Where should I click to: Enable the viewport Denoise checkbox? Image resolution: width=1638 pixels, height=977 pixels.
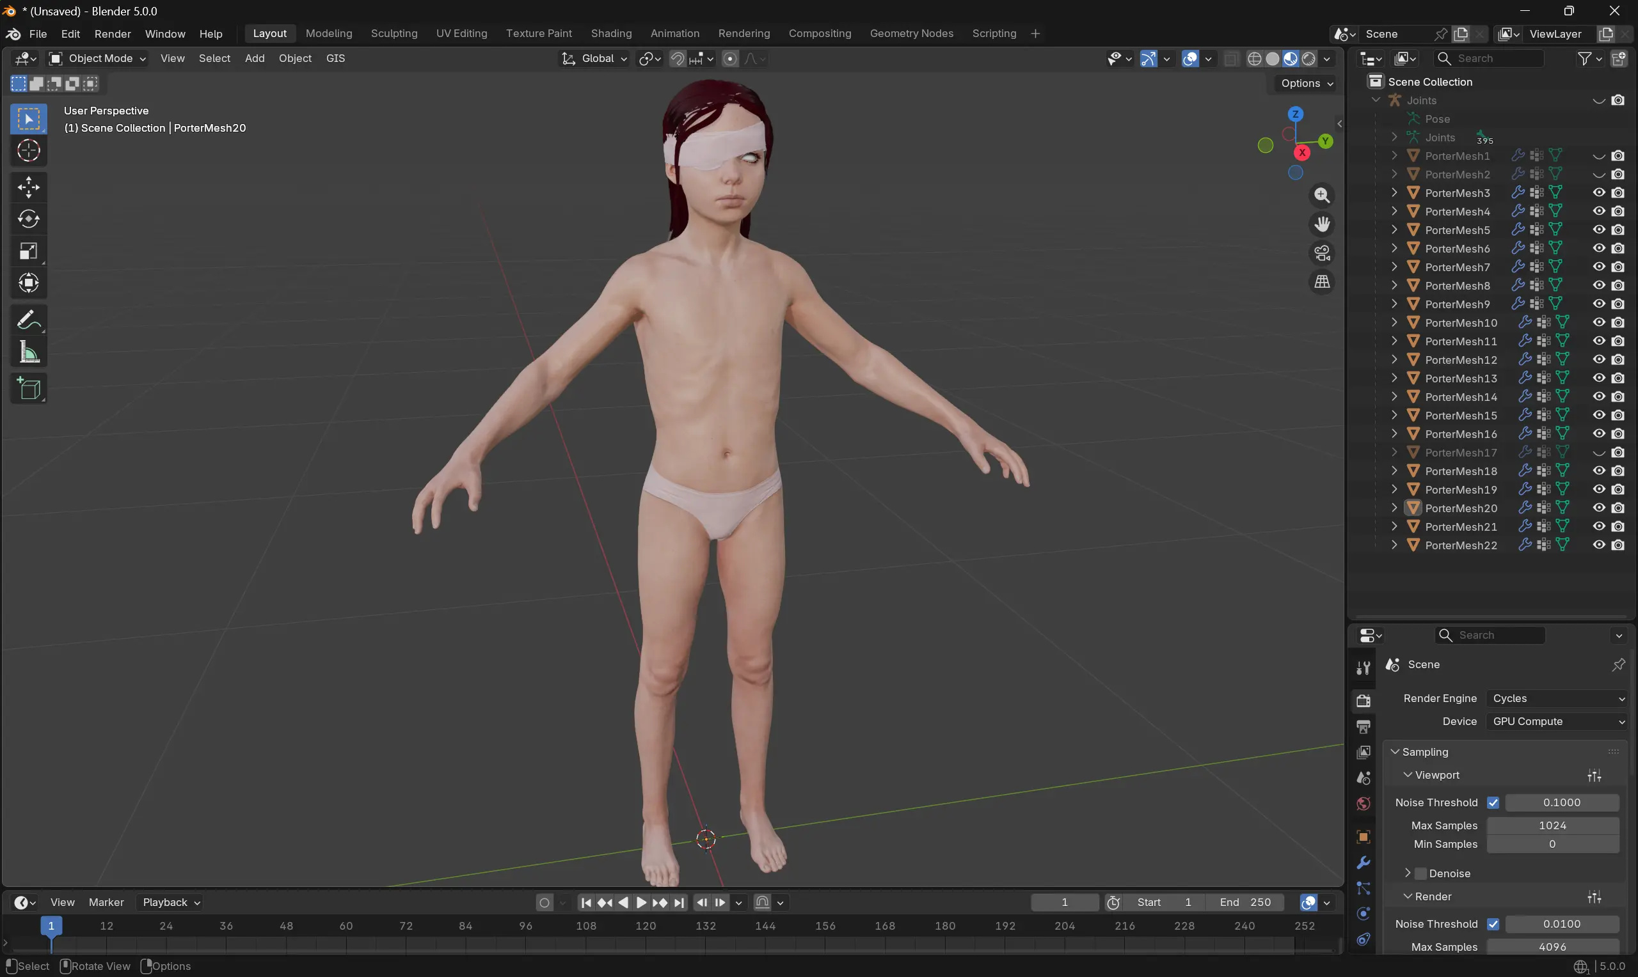(x=1420, y=873)
